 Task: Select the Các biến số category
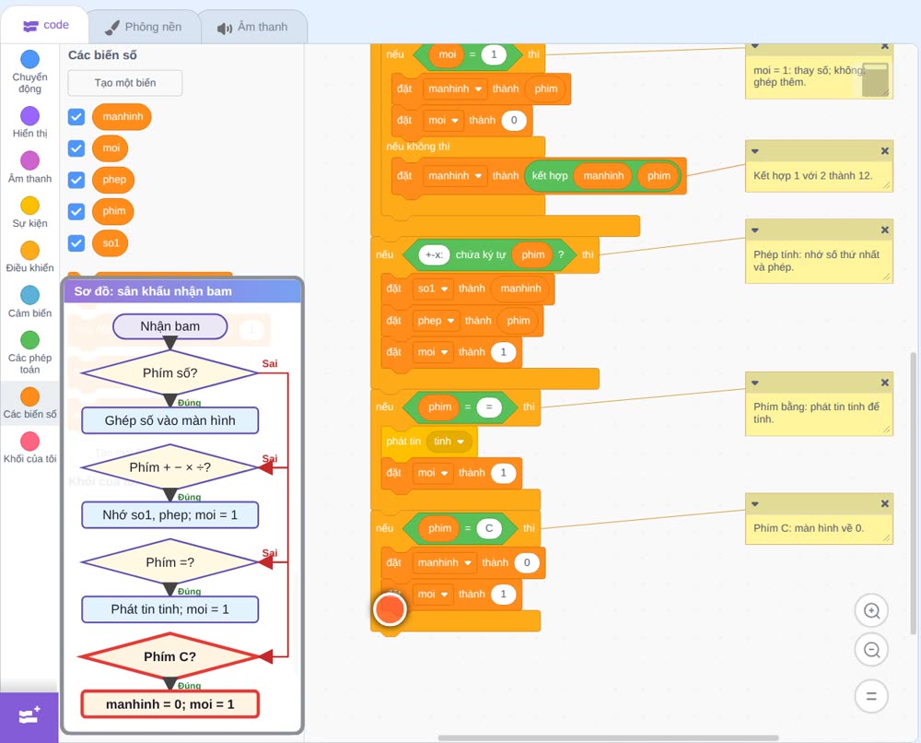pos(29,403)
